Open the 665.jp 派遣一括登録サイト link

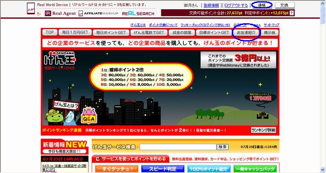point(64,168)
